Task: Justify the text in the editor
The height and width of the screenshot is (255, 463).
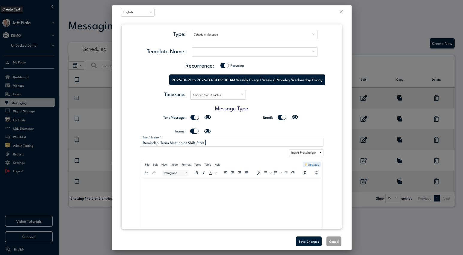Action: pyautogui.click(x=247, y=173)
